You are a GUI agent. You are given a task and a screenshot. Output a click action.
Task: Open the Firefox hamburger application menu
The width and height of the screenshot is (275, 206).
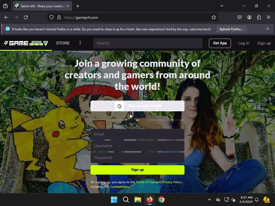(269, 17)
